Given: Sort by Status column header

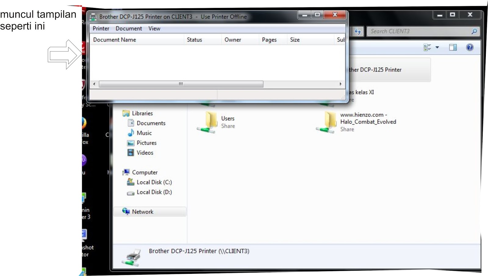Looking at the screenshot, I should click(x=203, y=40).
